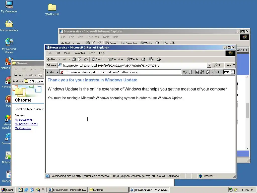Viewport: 257px width, 193px height.
Task: Click Internet Explorer quick launch icon
Action: [x=26, y=190]
